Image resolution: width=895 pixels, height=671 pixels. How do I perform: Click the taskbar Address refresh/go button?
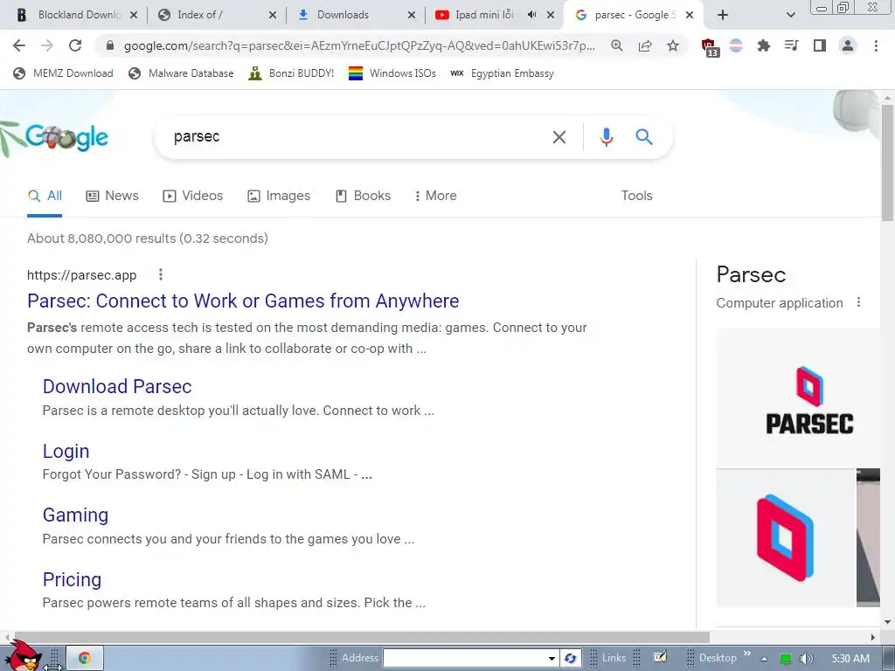click(570, 658)
